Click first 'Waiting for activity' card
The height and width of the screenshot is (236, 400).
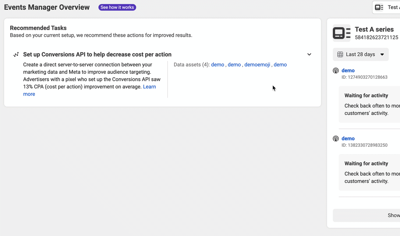(369, 104)
